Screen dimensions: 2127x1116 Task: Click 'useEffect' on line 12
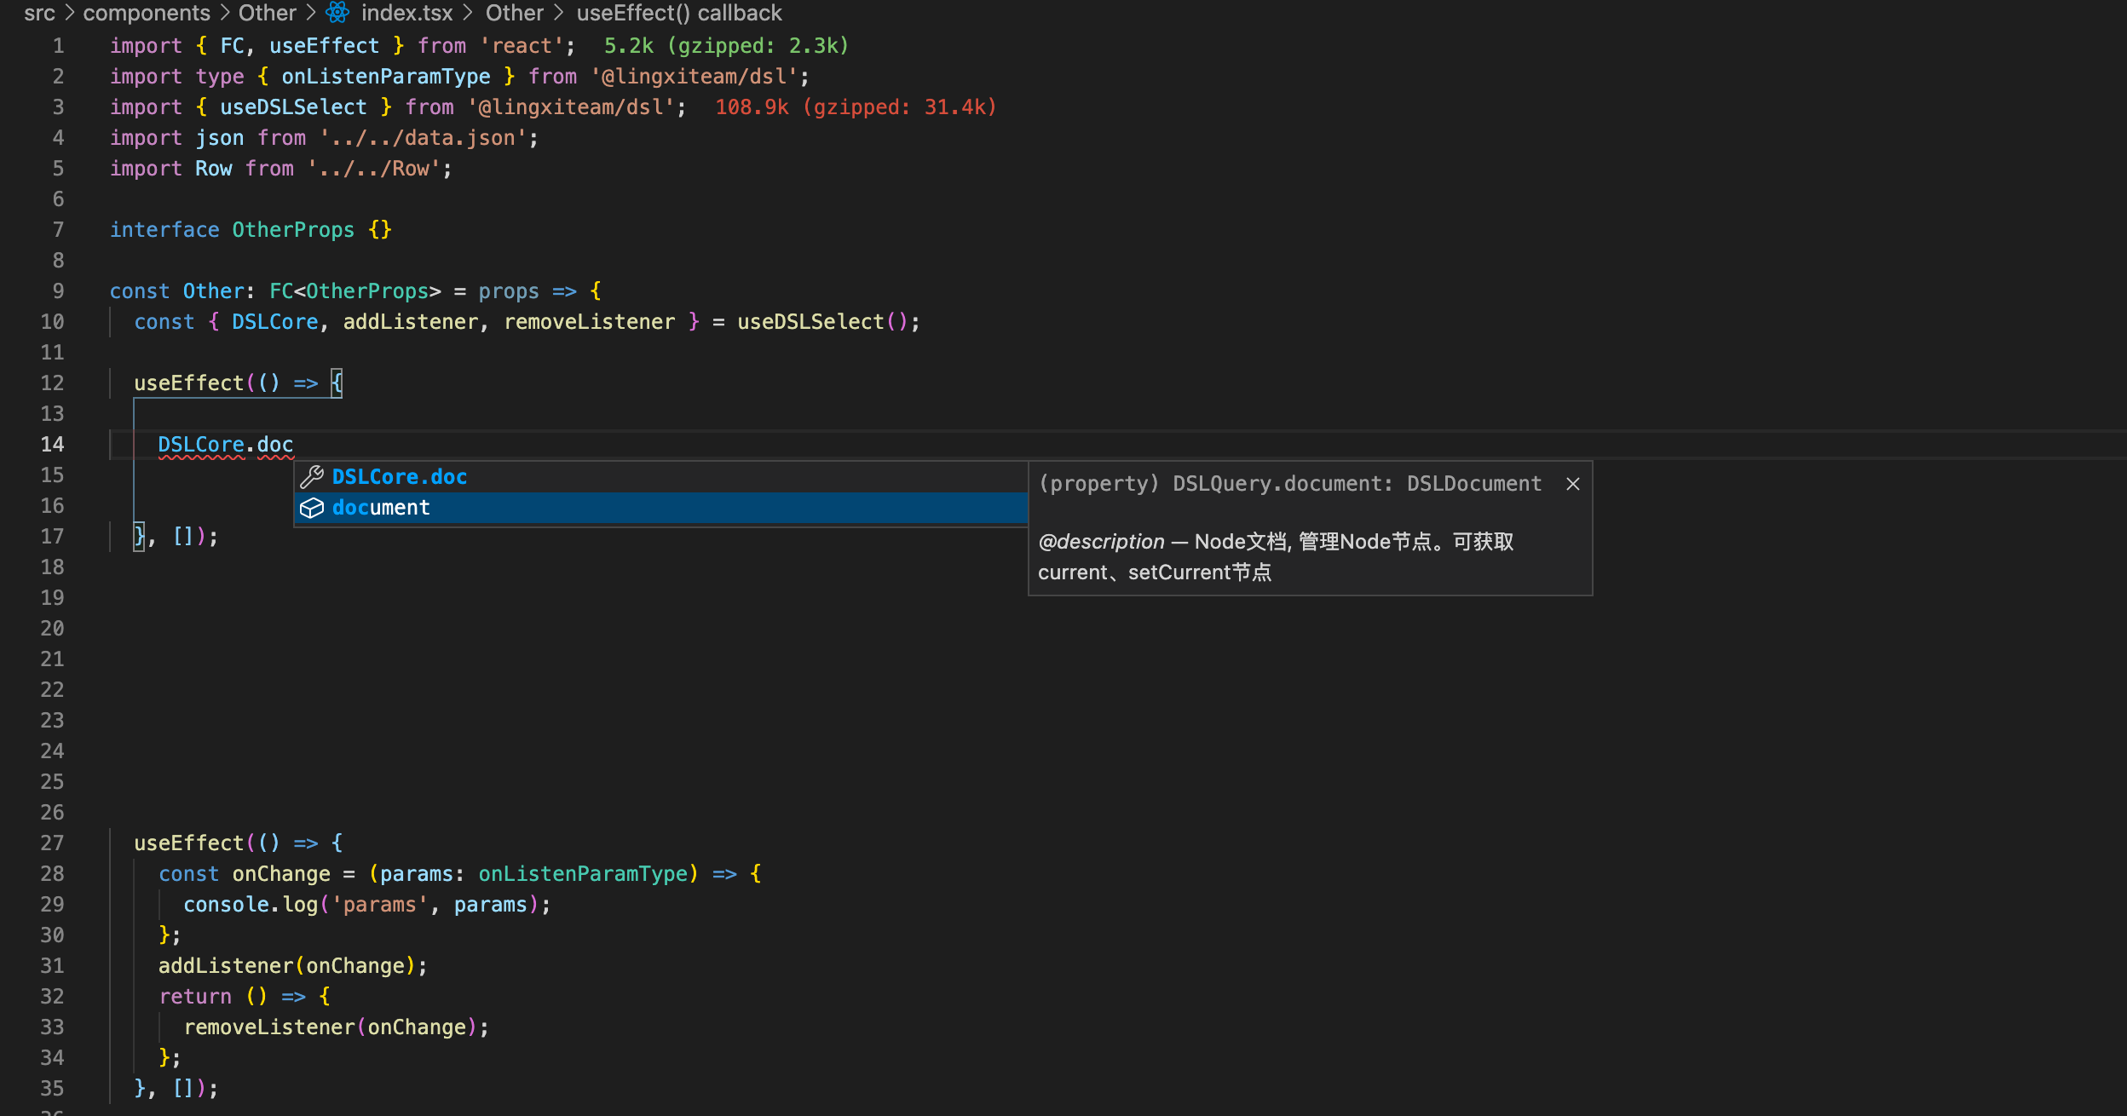pyautogui.click(x=189, y=383)
